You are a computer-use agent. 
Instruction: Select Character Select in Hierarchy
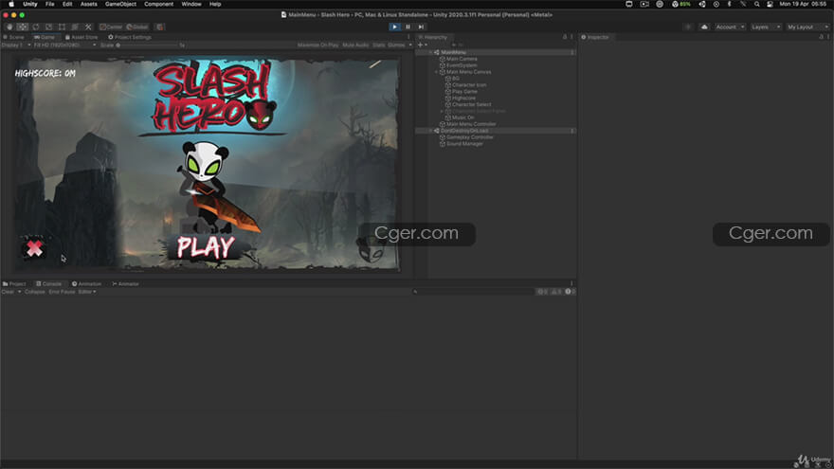pyautogui.click(x=468, y=105)
